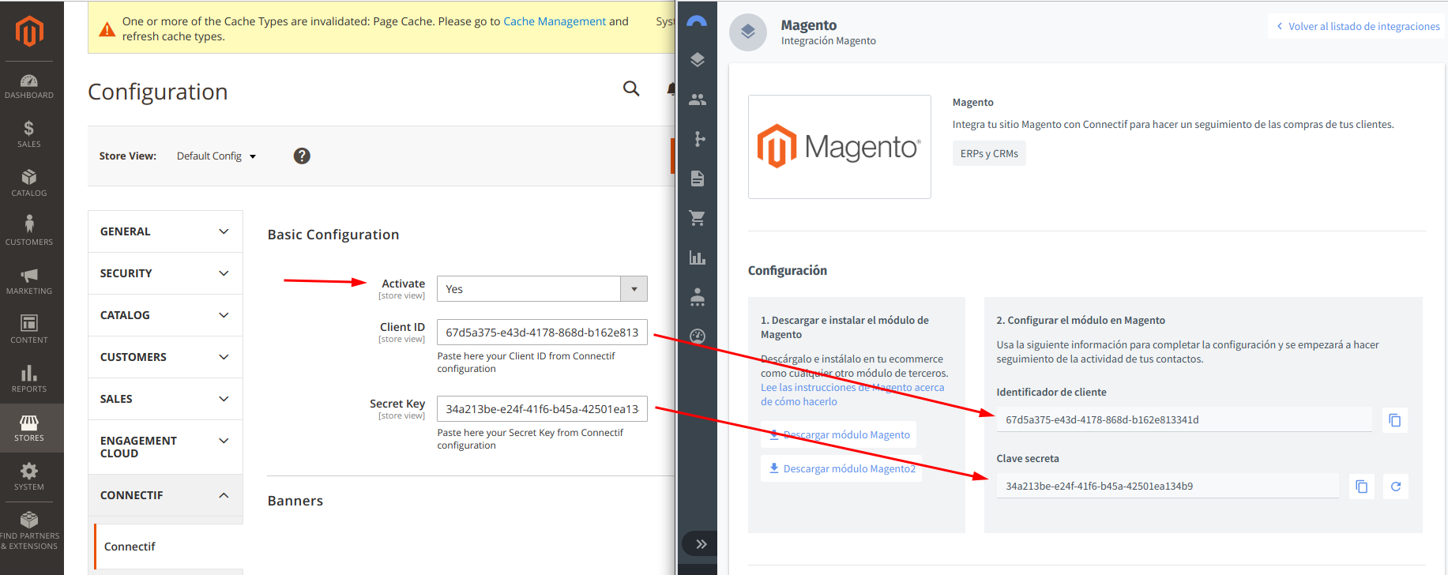Open System menu in Magento sidebar
This screenshot has width=1448, height=575.
(29, 476)
